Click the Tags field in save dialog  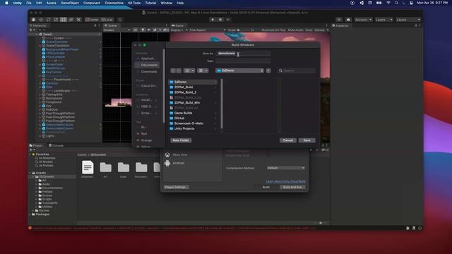tap(243, 61)
